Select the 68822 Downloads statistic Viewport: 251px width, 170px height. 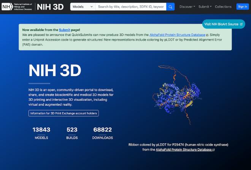(x=102, y=133)
